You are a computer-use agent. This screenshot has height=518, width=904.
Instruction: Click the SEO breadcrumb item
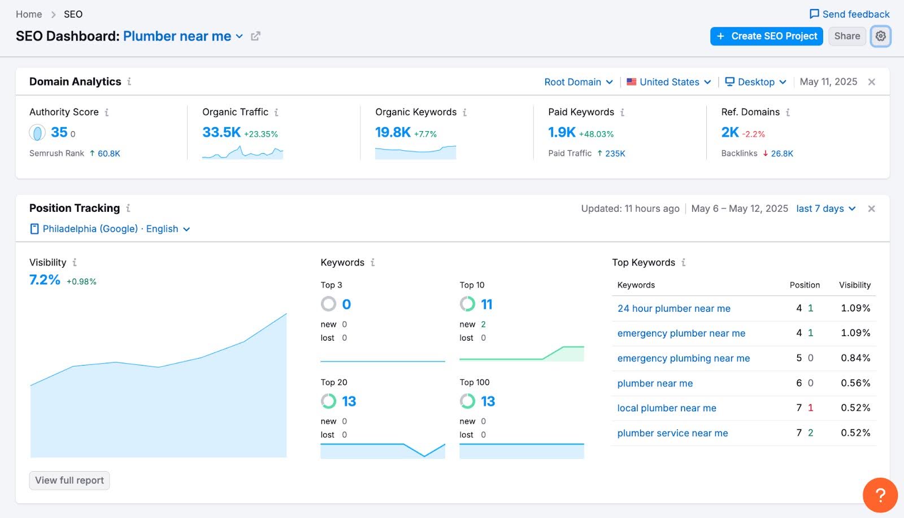pyautogui.click(x=73, y=14)
